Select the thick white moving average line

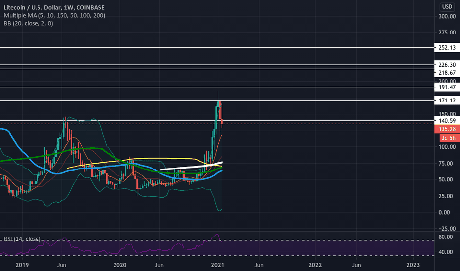tap(191, 168)
